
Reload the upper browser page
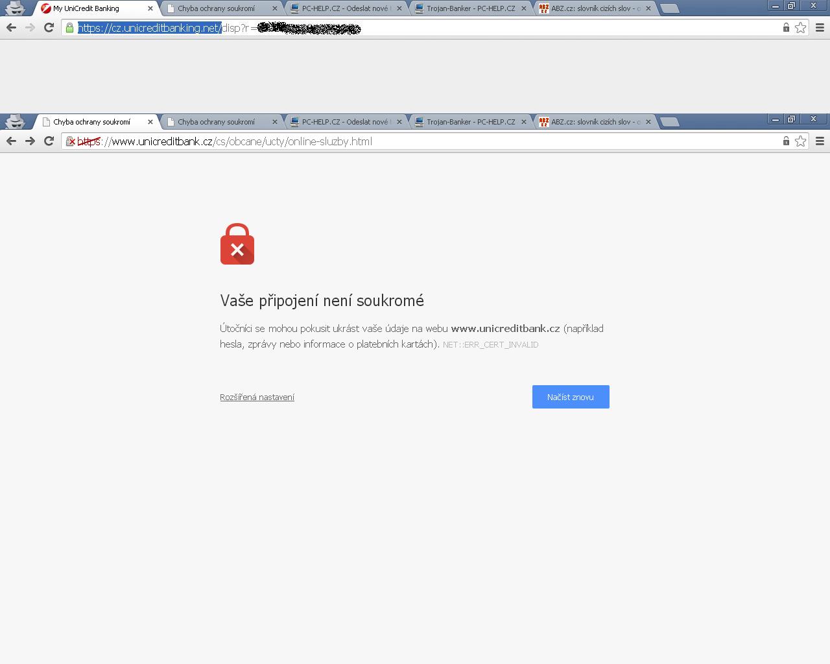click(x=49, y=28)
